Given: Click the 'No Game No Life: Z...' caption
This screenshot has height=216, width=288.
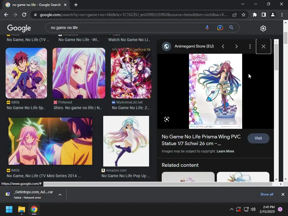Looking at the screenshot, I should (130, 108).
